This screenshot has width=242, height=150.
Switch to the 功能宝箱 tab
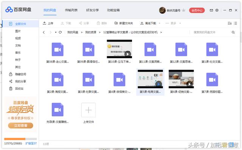113,10
